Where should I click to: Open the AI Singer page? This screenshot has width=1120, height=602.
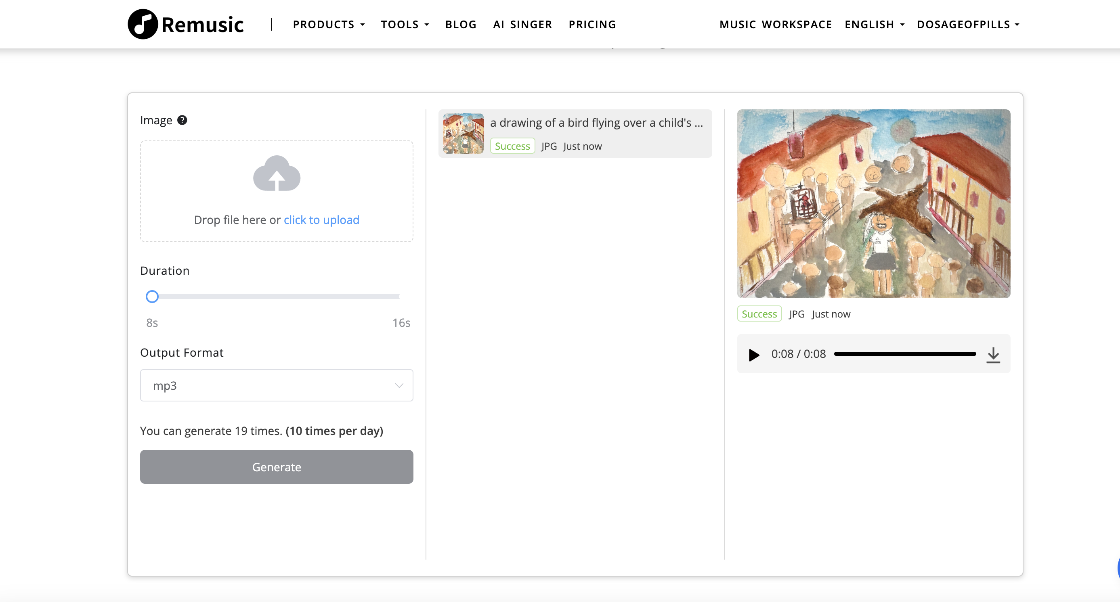[x=522, y=24]
